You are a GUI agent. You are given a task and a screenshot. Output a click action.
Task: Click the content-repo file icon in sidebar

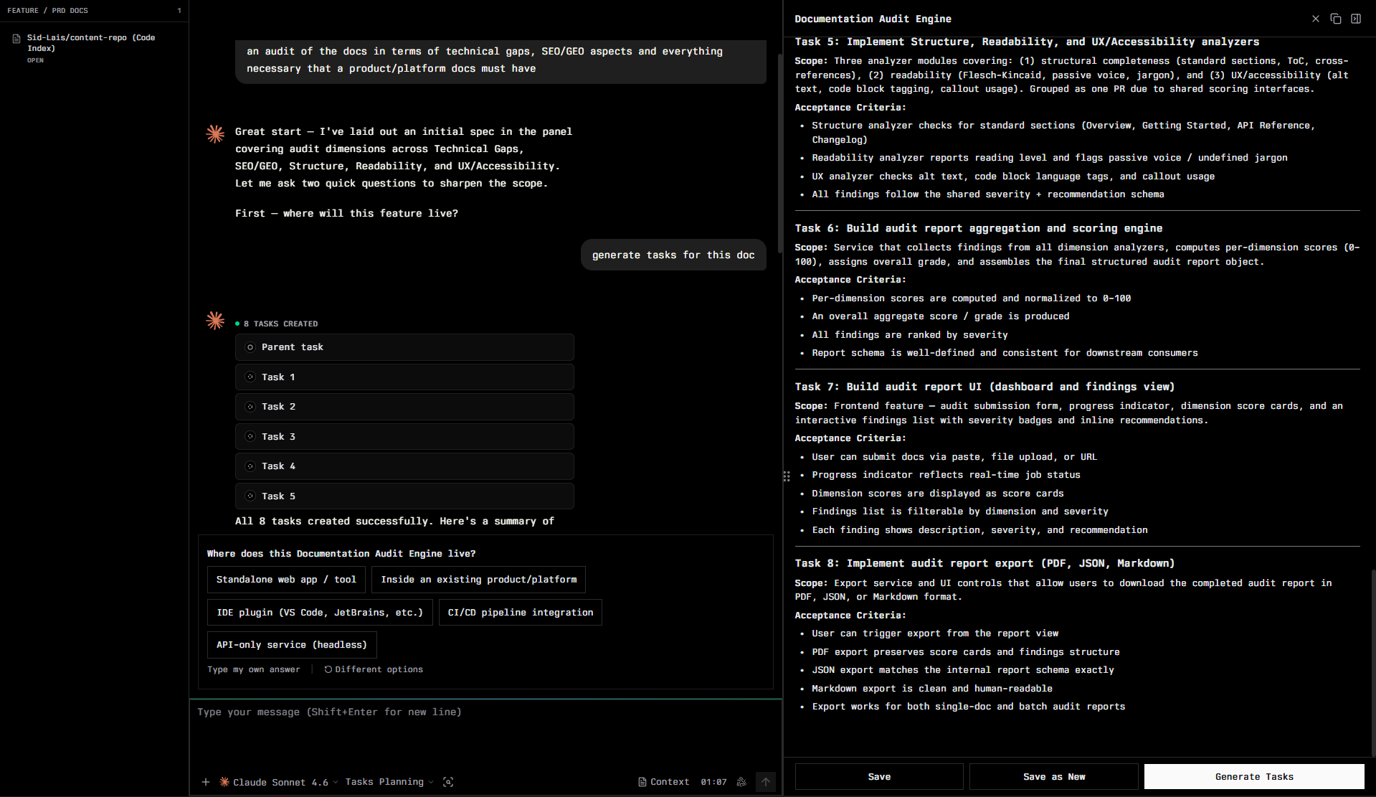point(16,38)
